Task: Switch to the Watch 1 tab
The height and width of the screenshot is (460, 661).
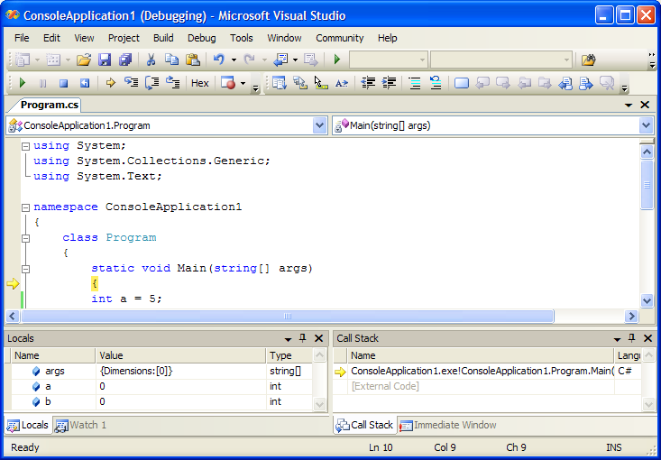Action: 81,425
